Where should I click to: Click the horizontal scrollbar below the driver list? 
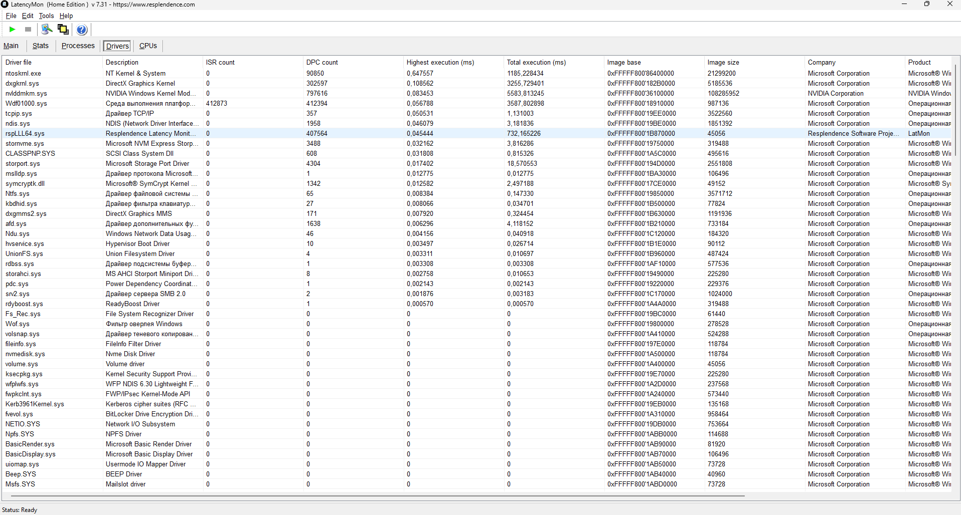coord(376,496)
